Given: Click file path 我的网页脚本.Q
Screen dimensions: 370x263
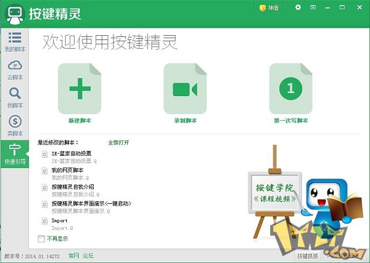Looking at the screenshot, I should (70, 177).
